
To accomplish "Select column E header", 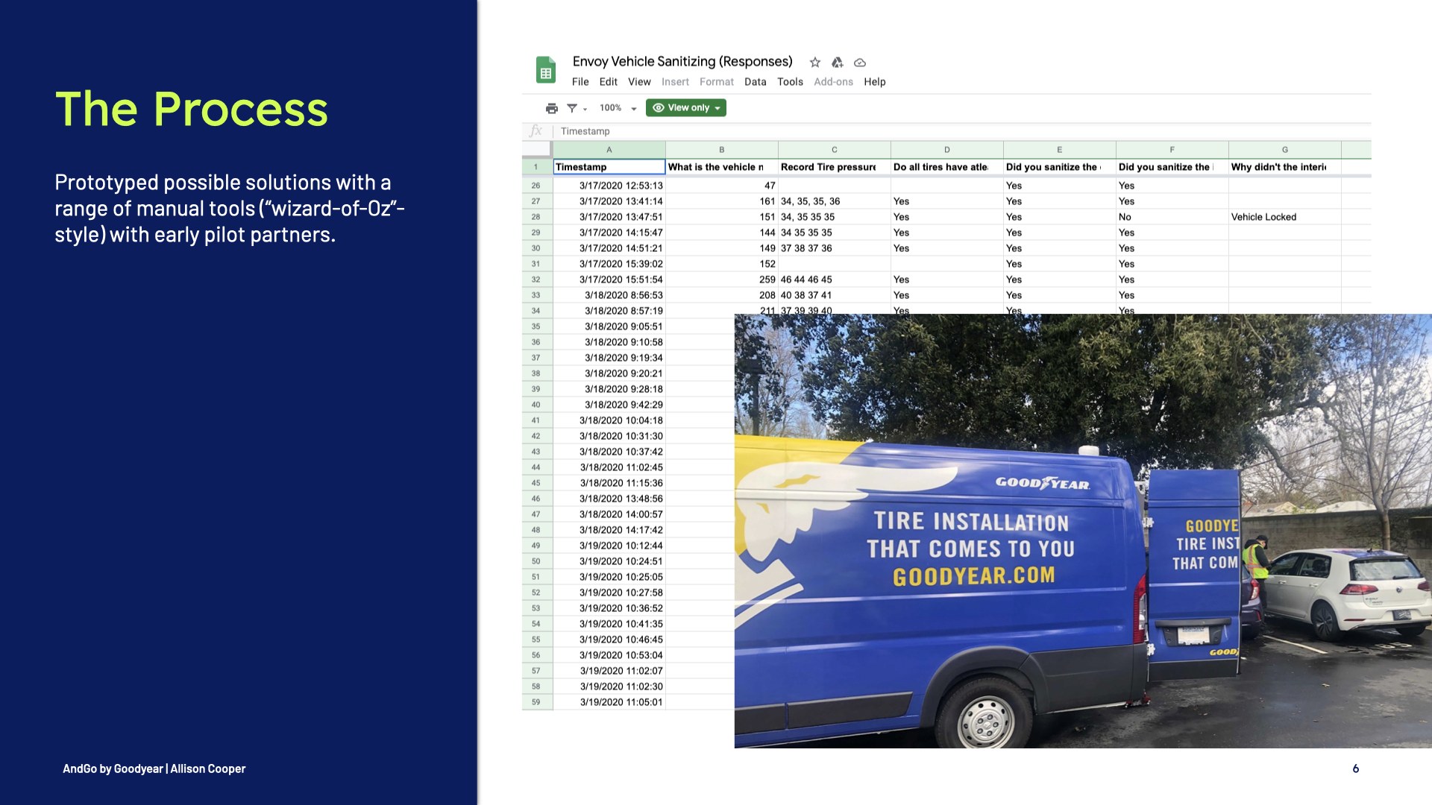I will coord(1060,150).
